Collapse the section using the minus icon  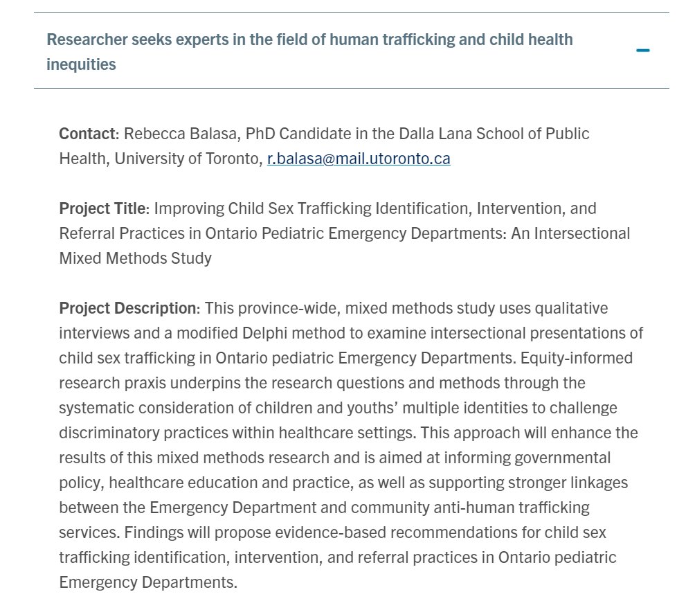[x=642, y=51]
